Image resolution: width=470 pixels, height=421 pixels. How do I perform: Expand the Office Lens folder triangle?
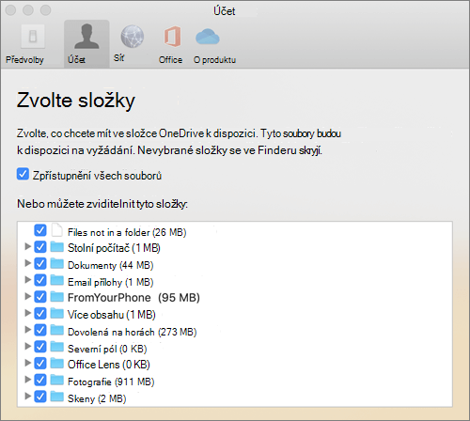[x=27, y=363]
